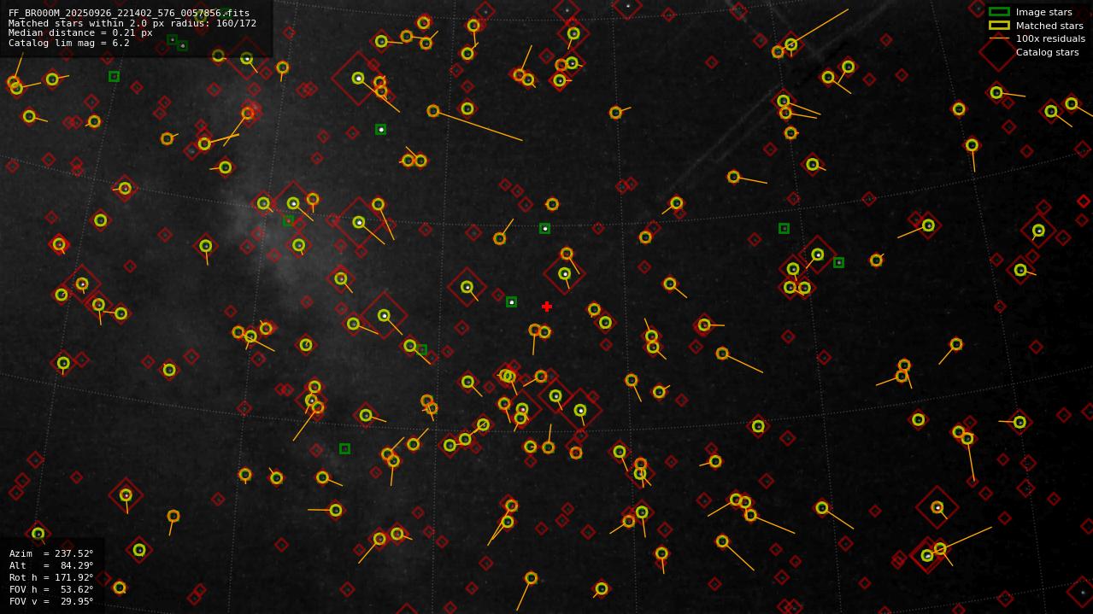
Task: Click the green Image stars legend square
Action: coord(999,12)
